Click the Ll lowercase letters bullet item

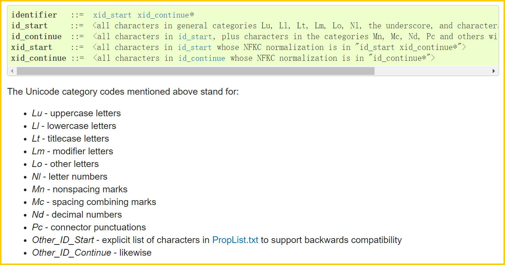pyautogui.click(x=73, y=126)
